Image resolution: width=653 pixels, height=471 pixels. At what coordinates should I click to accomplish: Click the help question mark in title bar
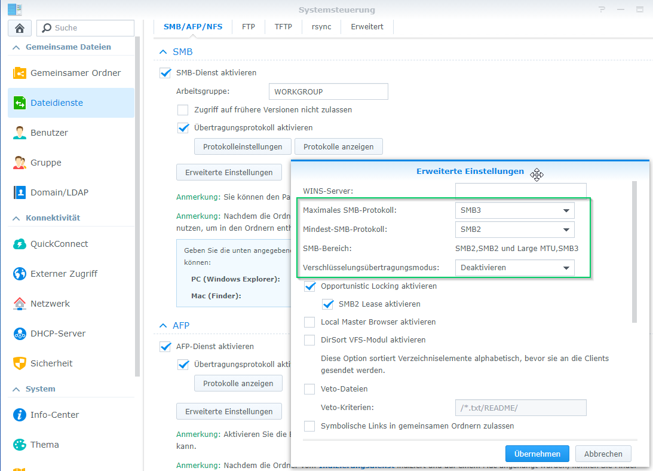click(602, 9)
